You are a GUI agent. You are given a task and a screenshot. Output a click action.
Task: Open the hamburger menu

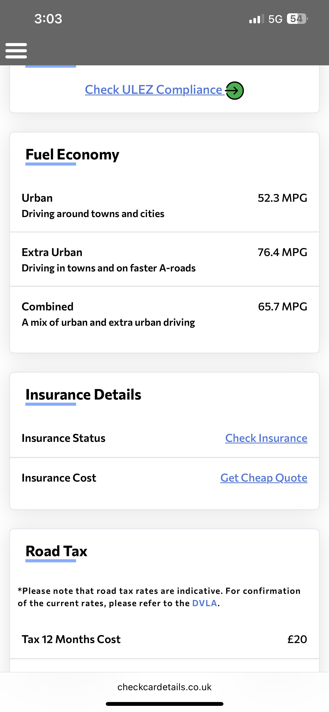16,50
